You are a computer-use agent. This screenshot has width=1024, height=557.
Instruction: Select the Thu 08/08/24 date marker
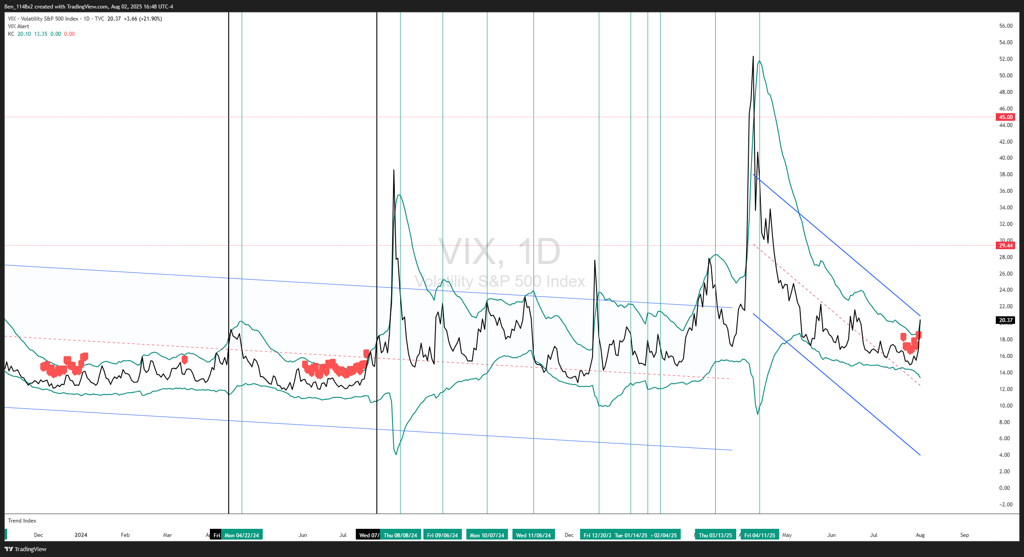coord(400,535)
